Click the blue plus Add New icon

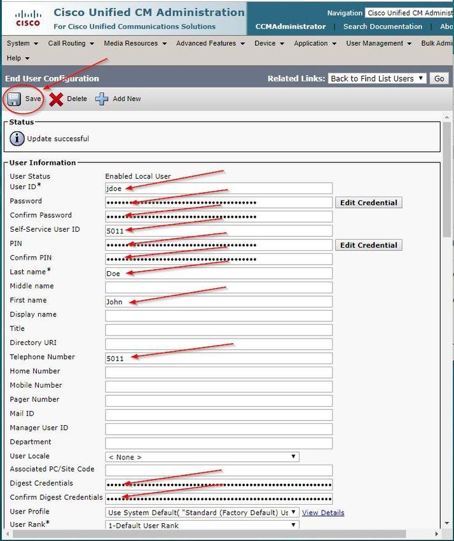(x=102, y=99)
